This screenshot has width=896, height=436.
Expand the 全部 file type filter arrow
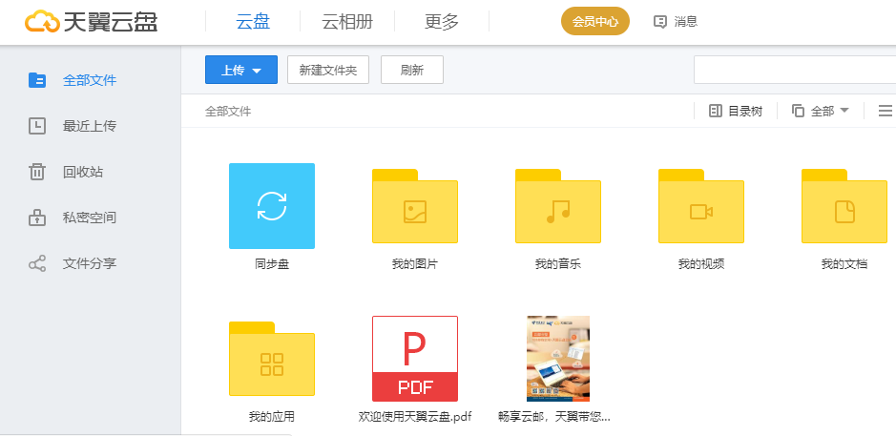[x=844, y=111]
